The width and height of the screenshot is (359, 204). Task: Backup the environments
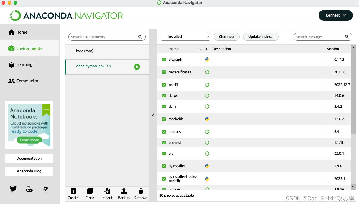tap(124, 194)
